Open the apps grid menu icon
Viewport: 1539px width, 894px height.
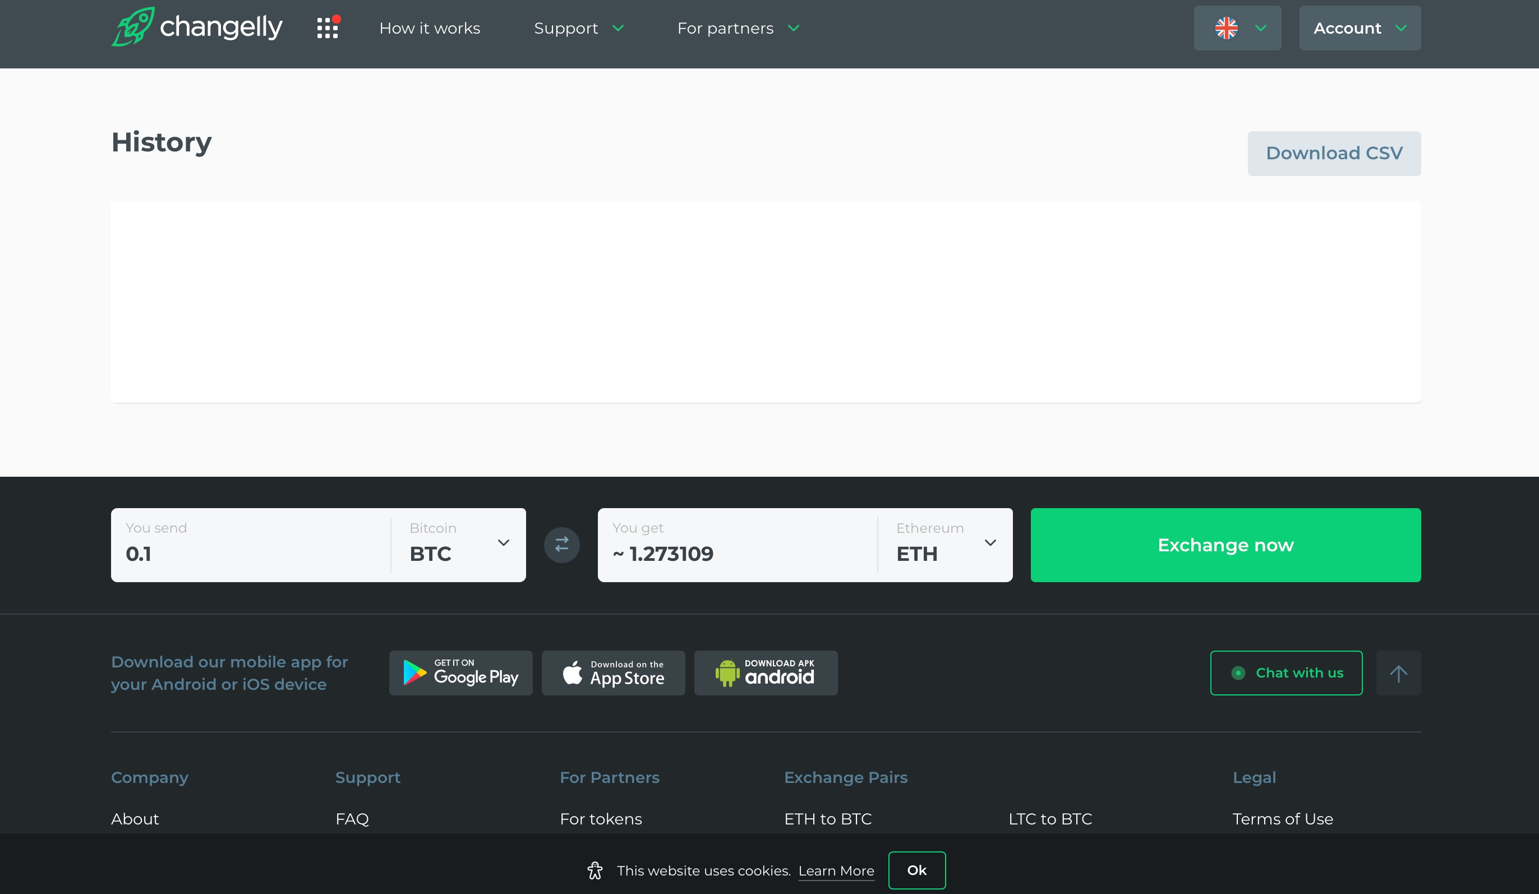[328, 28]
